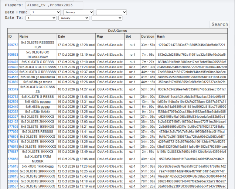Viewport: 235px width, 189px height.
Task: Select duration '0m : 31s'
Action: 148,112
